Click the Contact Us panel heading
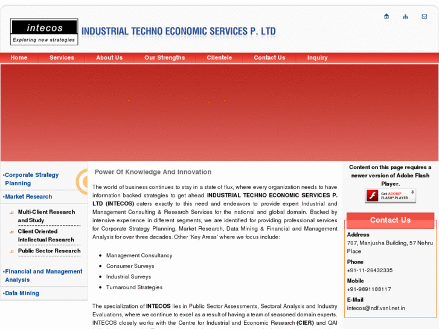439x329 pixels. coord(390,220)
